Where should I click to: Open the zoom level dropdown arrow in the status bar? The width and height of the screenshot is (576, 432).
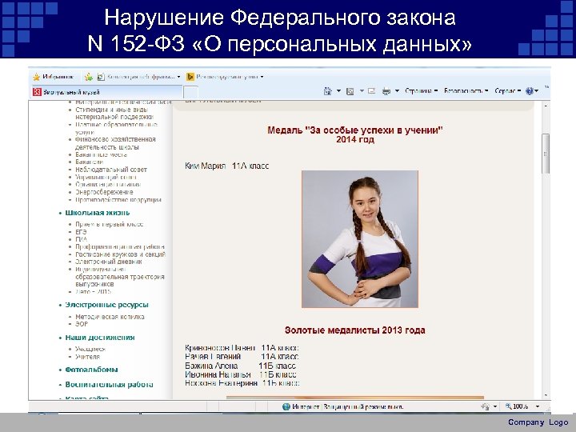pos(538,406)
